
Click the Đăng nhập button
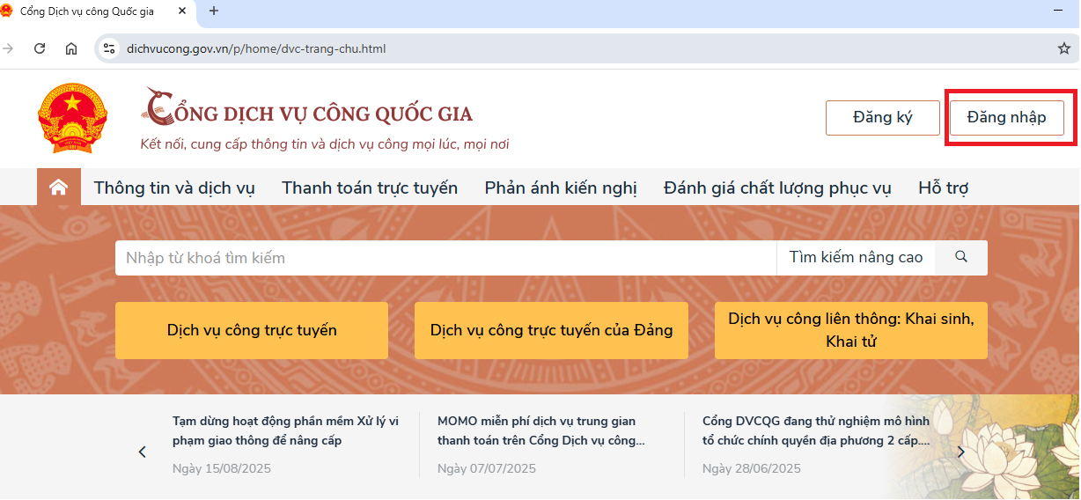1006,118
